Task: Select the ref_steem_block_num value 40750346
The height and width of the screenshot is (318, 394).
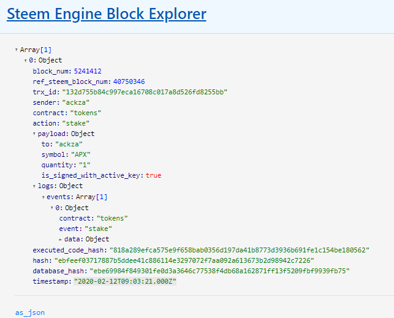Action: pos(129,81)
